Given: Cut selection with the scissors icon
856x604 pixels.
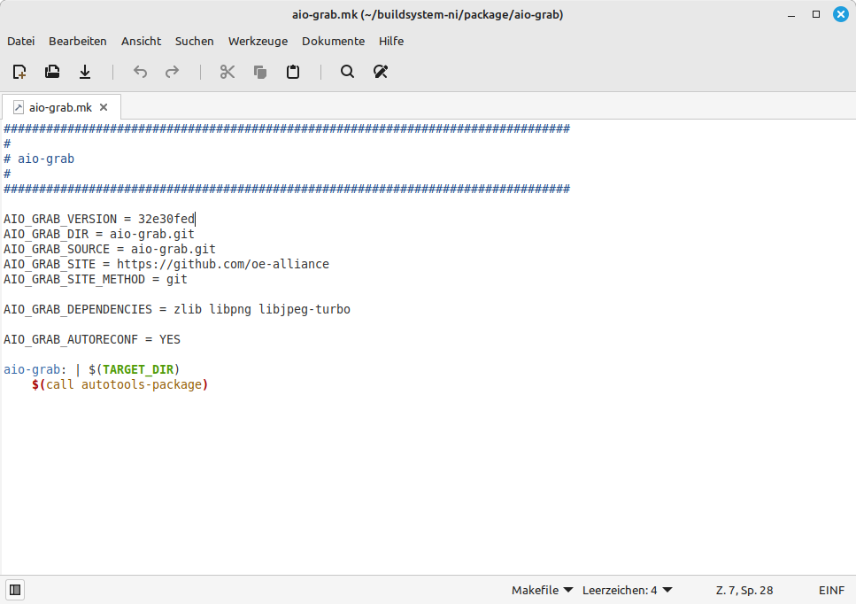Looking at the screenshot, I should (x=227, y=72).
